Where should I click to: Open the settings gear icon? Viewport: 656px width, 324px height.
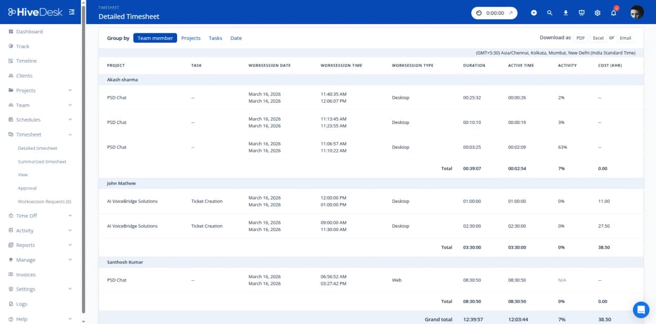click(598, 12)
